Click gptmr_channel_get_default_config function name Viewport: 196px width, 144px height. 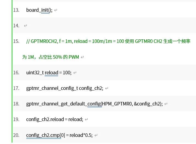point(64,104)
